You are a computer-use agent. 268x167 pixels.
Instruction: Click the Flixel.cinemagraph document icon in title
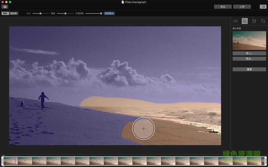coord(123,2)
